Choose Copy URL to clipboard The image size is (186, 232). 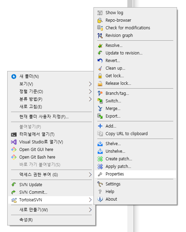(135, 134)
